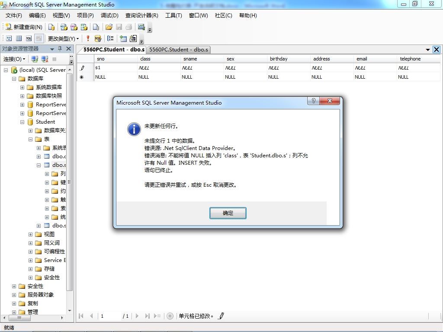Viewport: 443px width, 332px height.
Task: Close the 对象资源管理器 panel
Action: pos(69,49)
